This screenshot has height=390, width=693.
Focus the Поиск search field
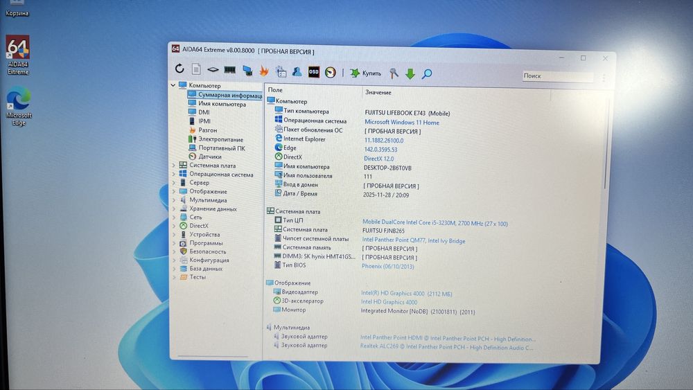(558, 76)
